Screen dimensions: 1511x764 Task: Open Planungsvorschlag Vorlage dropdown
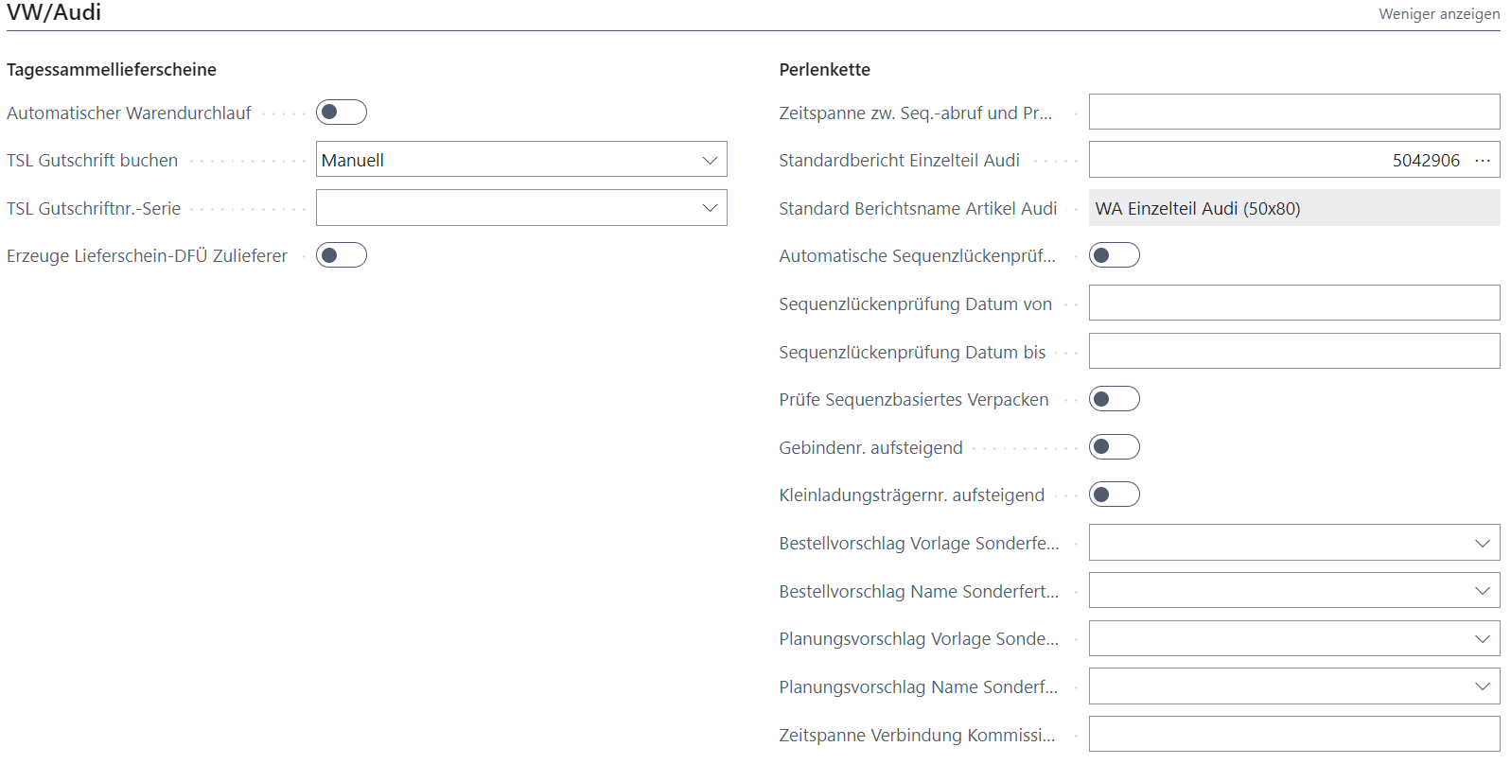point(1482,639)
